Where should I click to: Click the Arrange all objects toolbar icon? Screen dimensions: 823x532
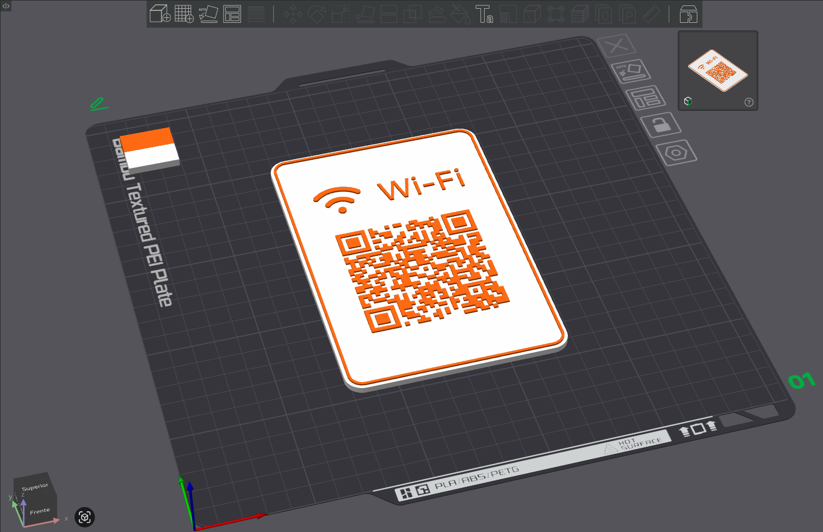[x=232, y=14]
